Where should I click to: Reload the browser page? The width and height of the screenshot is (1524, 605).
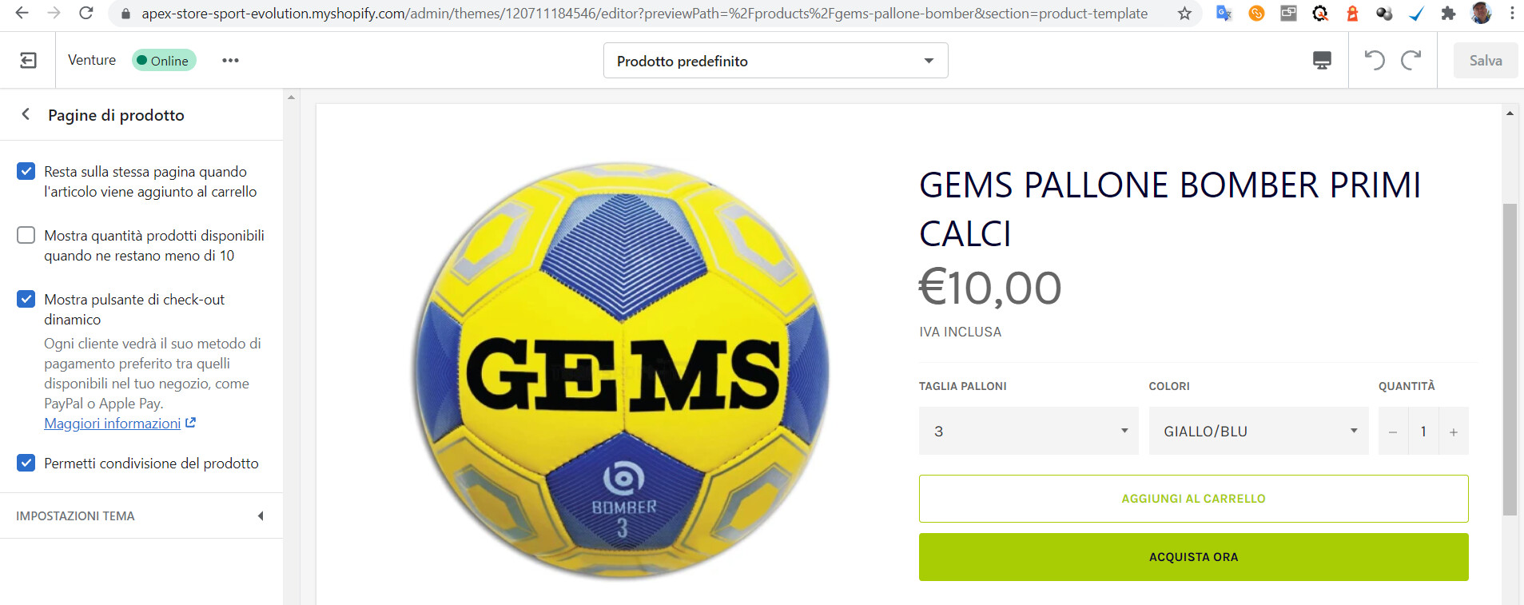[x=86, y=13]
